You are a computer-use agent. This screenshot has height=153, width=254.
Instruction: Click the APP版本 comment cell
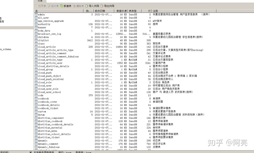[x=157, y=21]
